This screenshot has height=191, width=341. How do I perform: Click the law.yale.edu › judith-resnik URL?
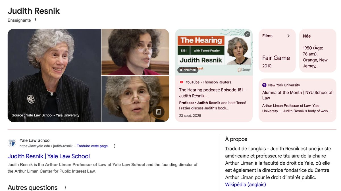point(46,146)
